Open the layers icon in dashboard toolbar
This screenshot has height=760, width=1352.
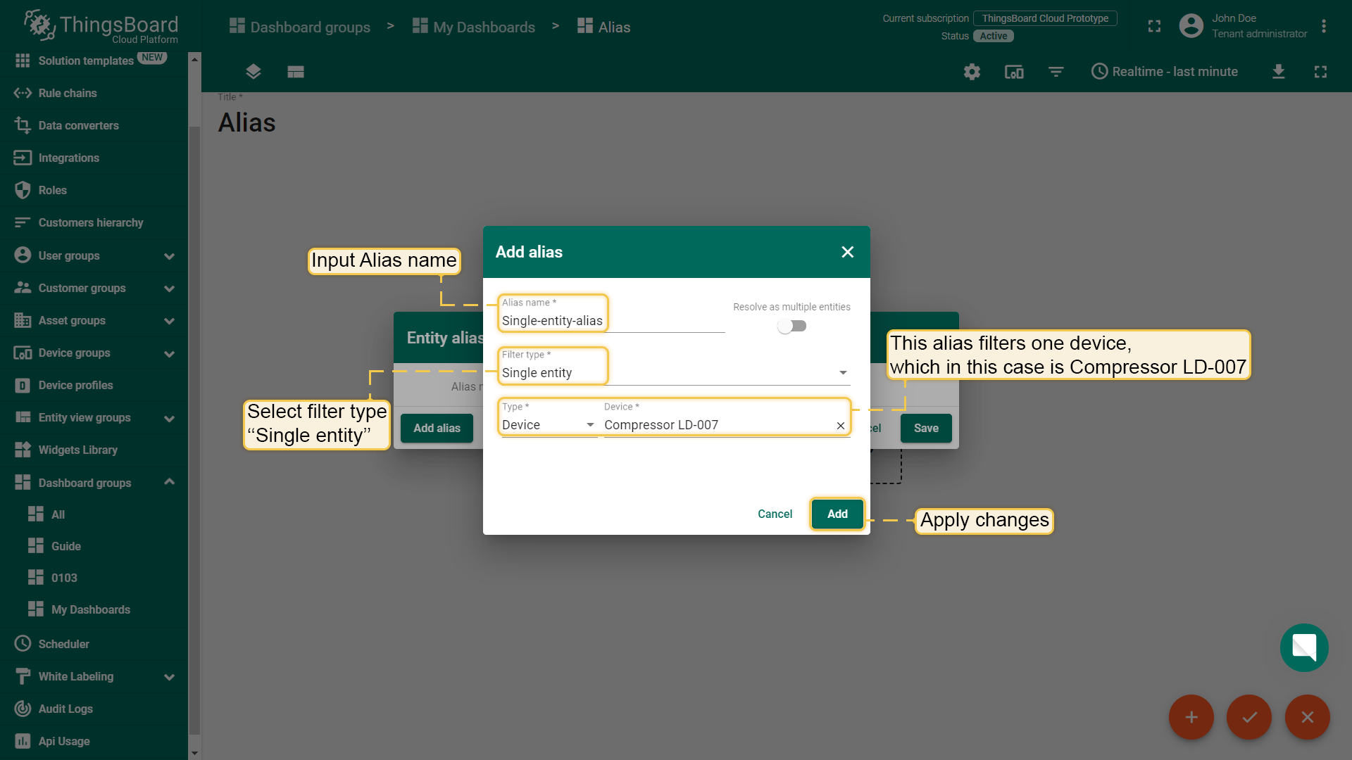[254, 72]
